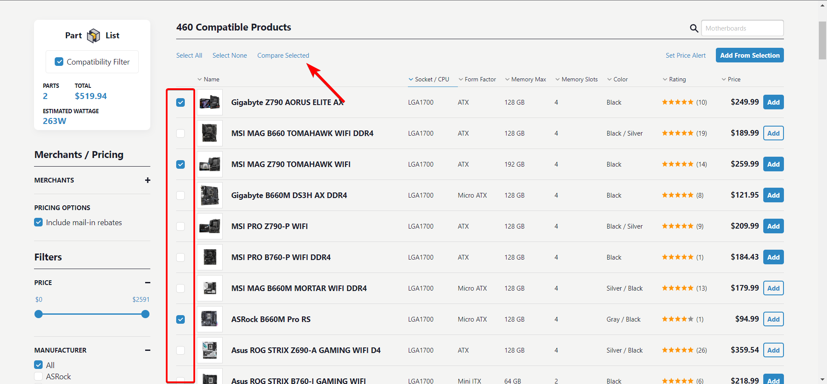Add ASRock B660M Pro RS to list
The width and height of the screenshot is (827, 384).
tap(774, 319)
